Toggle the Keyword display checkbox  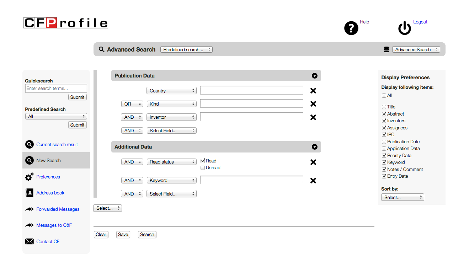click(x=384, y=162)
